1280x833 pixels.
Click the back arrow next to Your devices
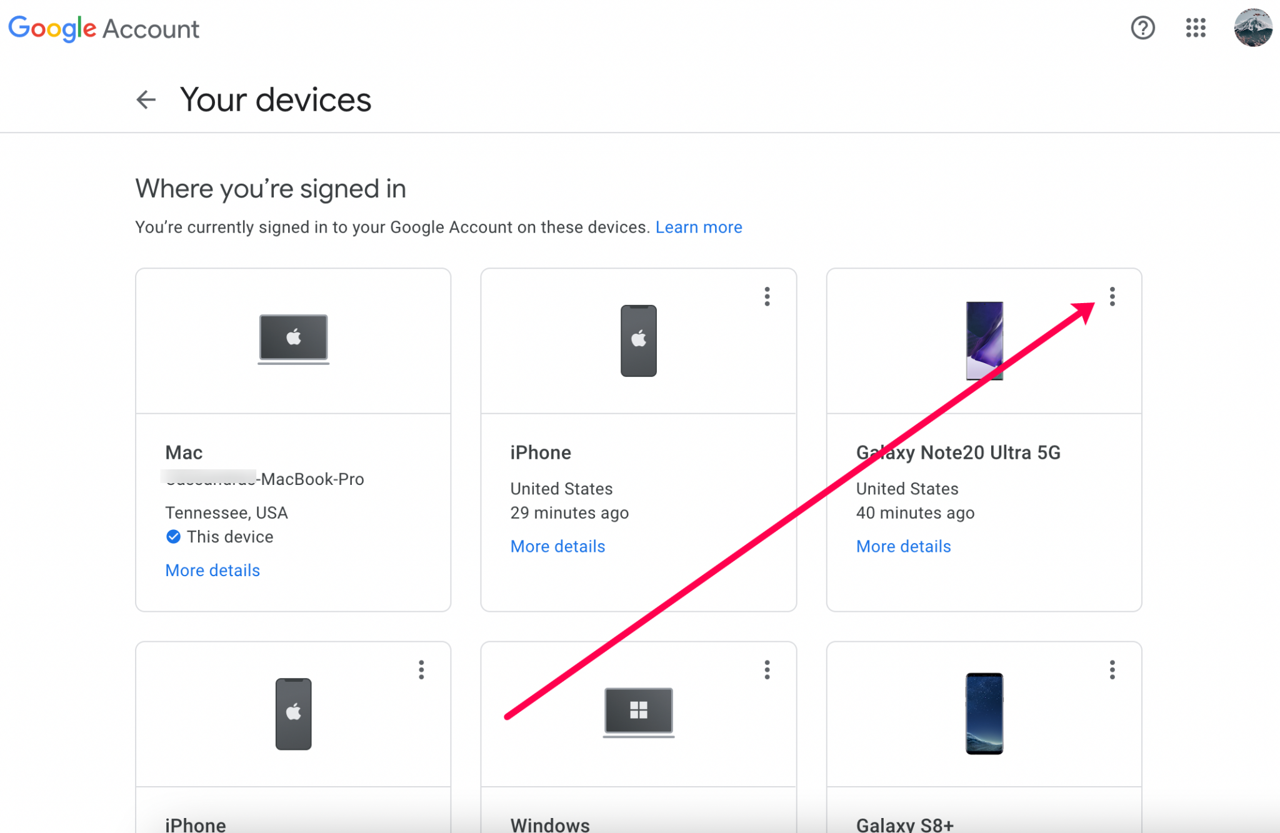pyautogui.click(x=146, y=99)
